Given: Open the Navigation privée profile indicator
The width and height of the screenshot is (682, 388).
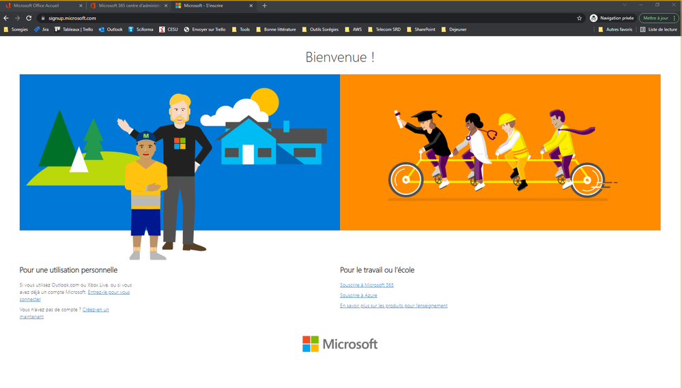Looking at the screenshot, I should (612, 18).
